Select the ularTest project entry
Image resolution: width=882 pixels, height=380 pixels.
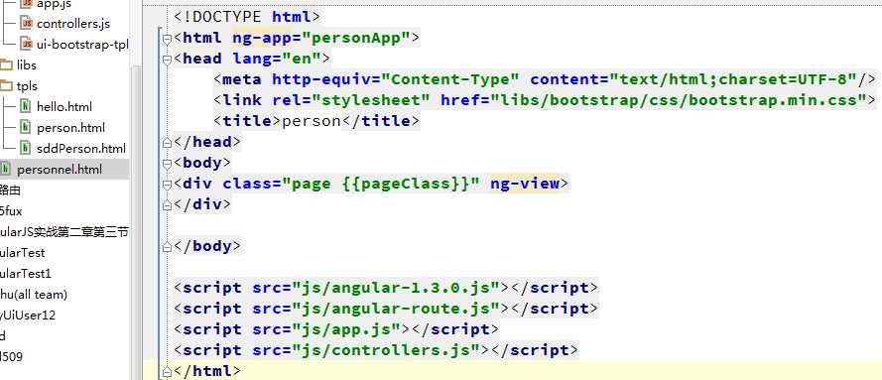(x=23, y=252)
